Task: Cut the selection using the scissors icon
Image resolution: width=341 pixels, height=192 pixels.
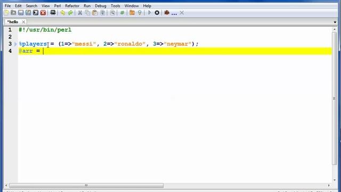Action: 80,13
